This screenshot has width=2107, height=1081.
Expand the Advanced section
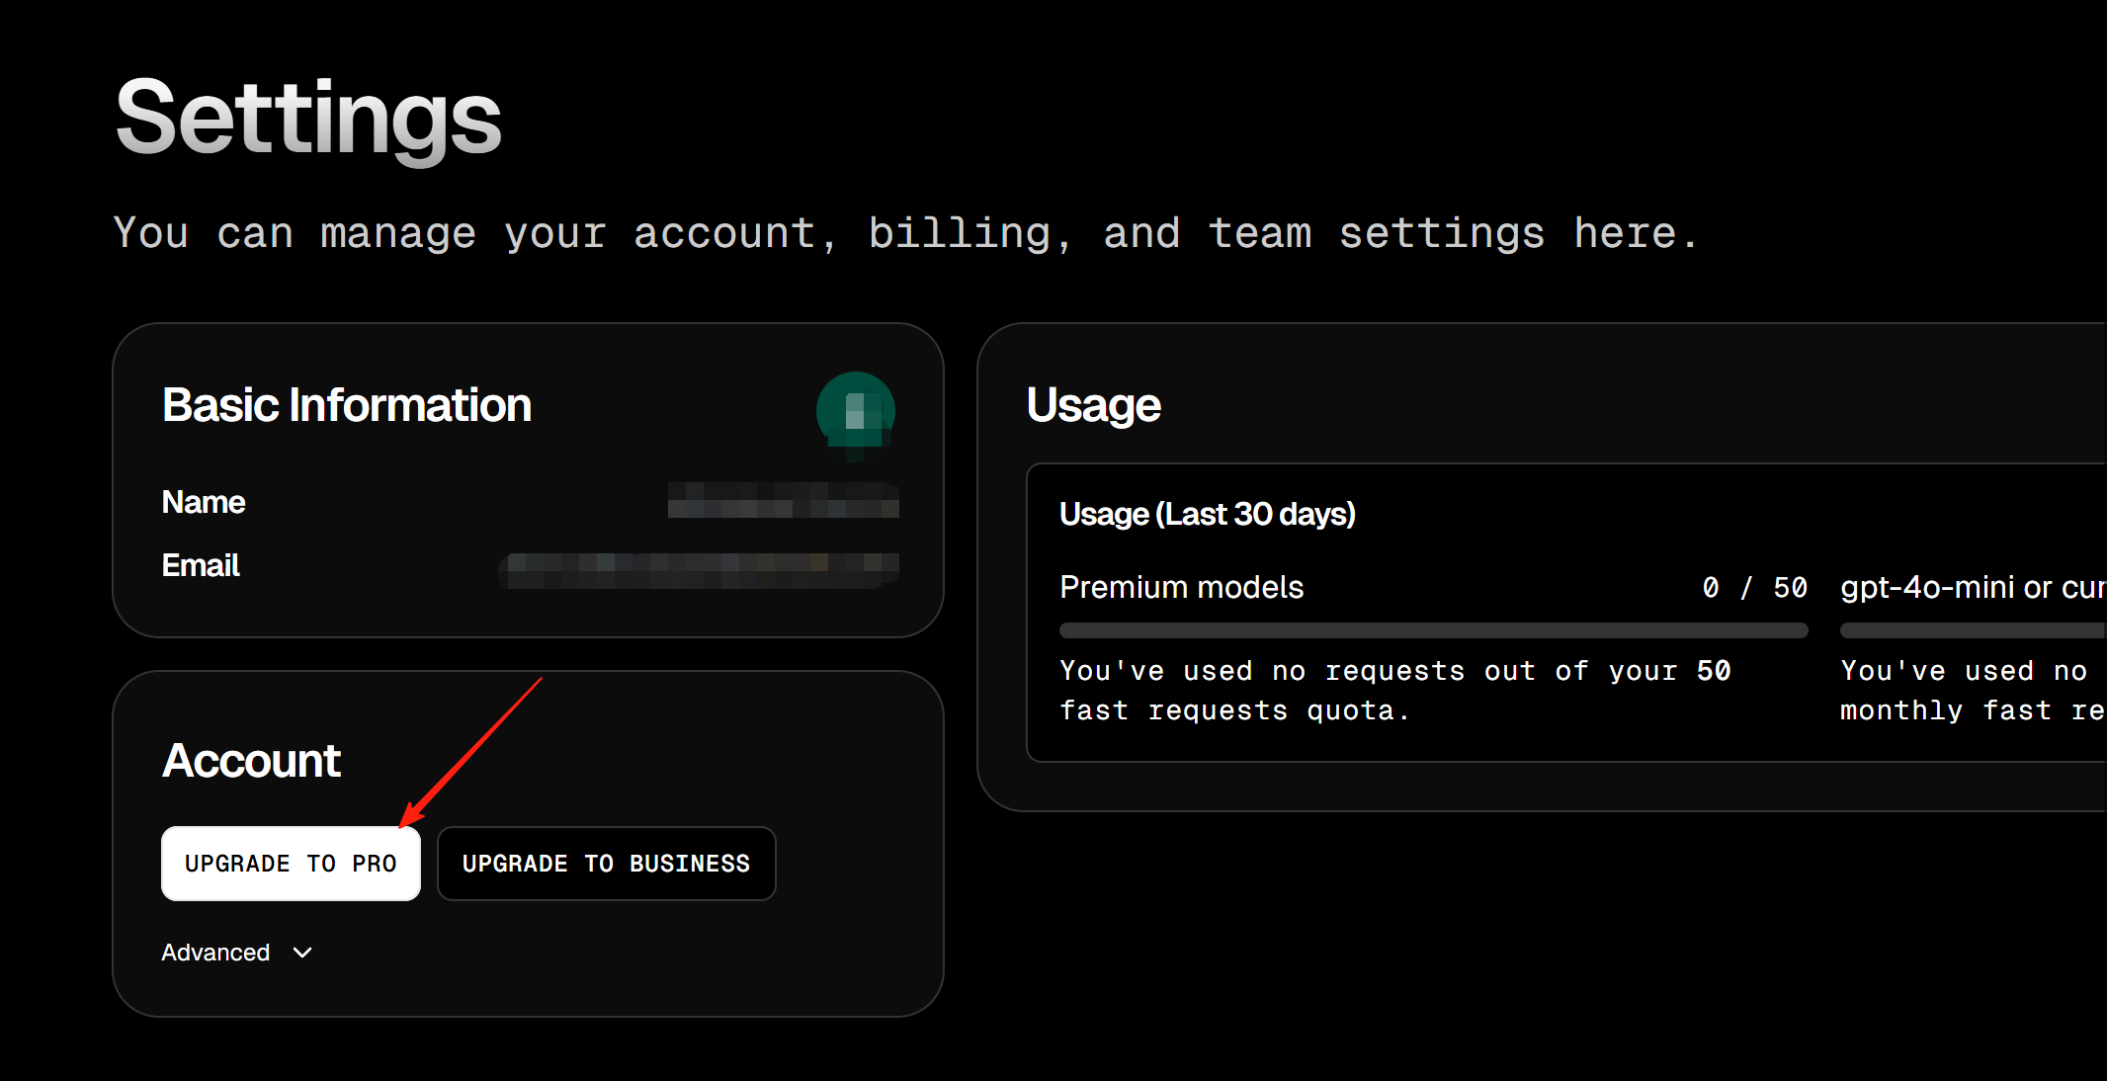[237, 953]
